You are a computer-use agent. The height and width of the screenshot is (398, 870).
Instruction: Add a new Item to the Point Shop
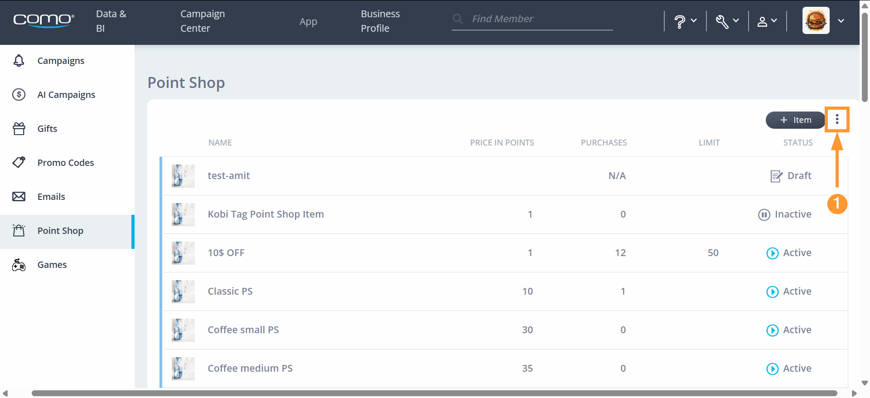[795, 120]
